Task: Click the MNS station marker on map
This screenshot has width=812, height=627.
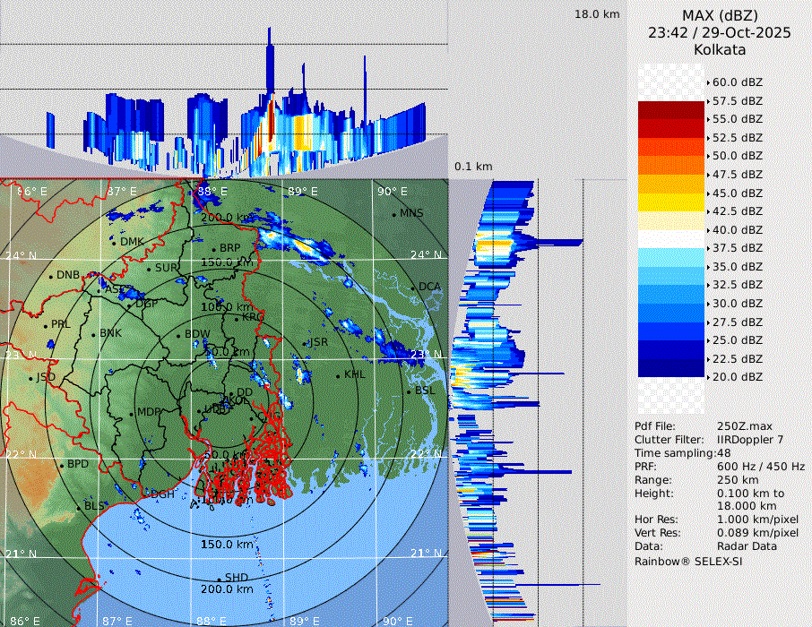Action: click(x=393, y=213)
